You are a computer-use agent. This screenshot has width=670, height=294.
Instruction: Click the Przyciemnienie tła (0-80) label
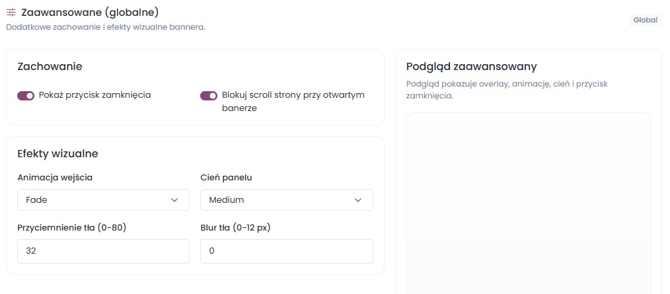coord(72,228)
